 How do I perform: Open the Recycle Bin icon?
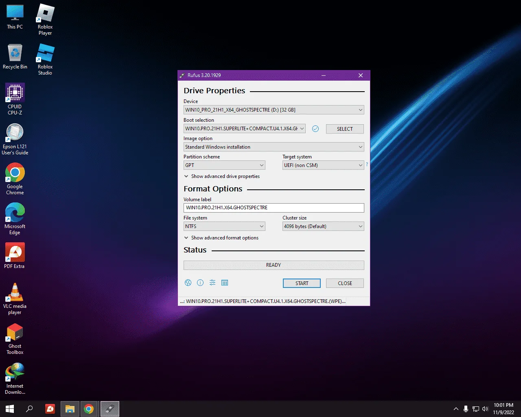(15, 57)
